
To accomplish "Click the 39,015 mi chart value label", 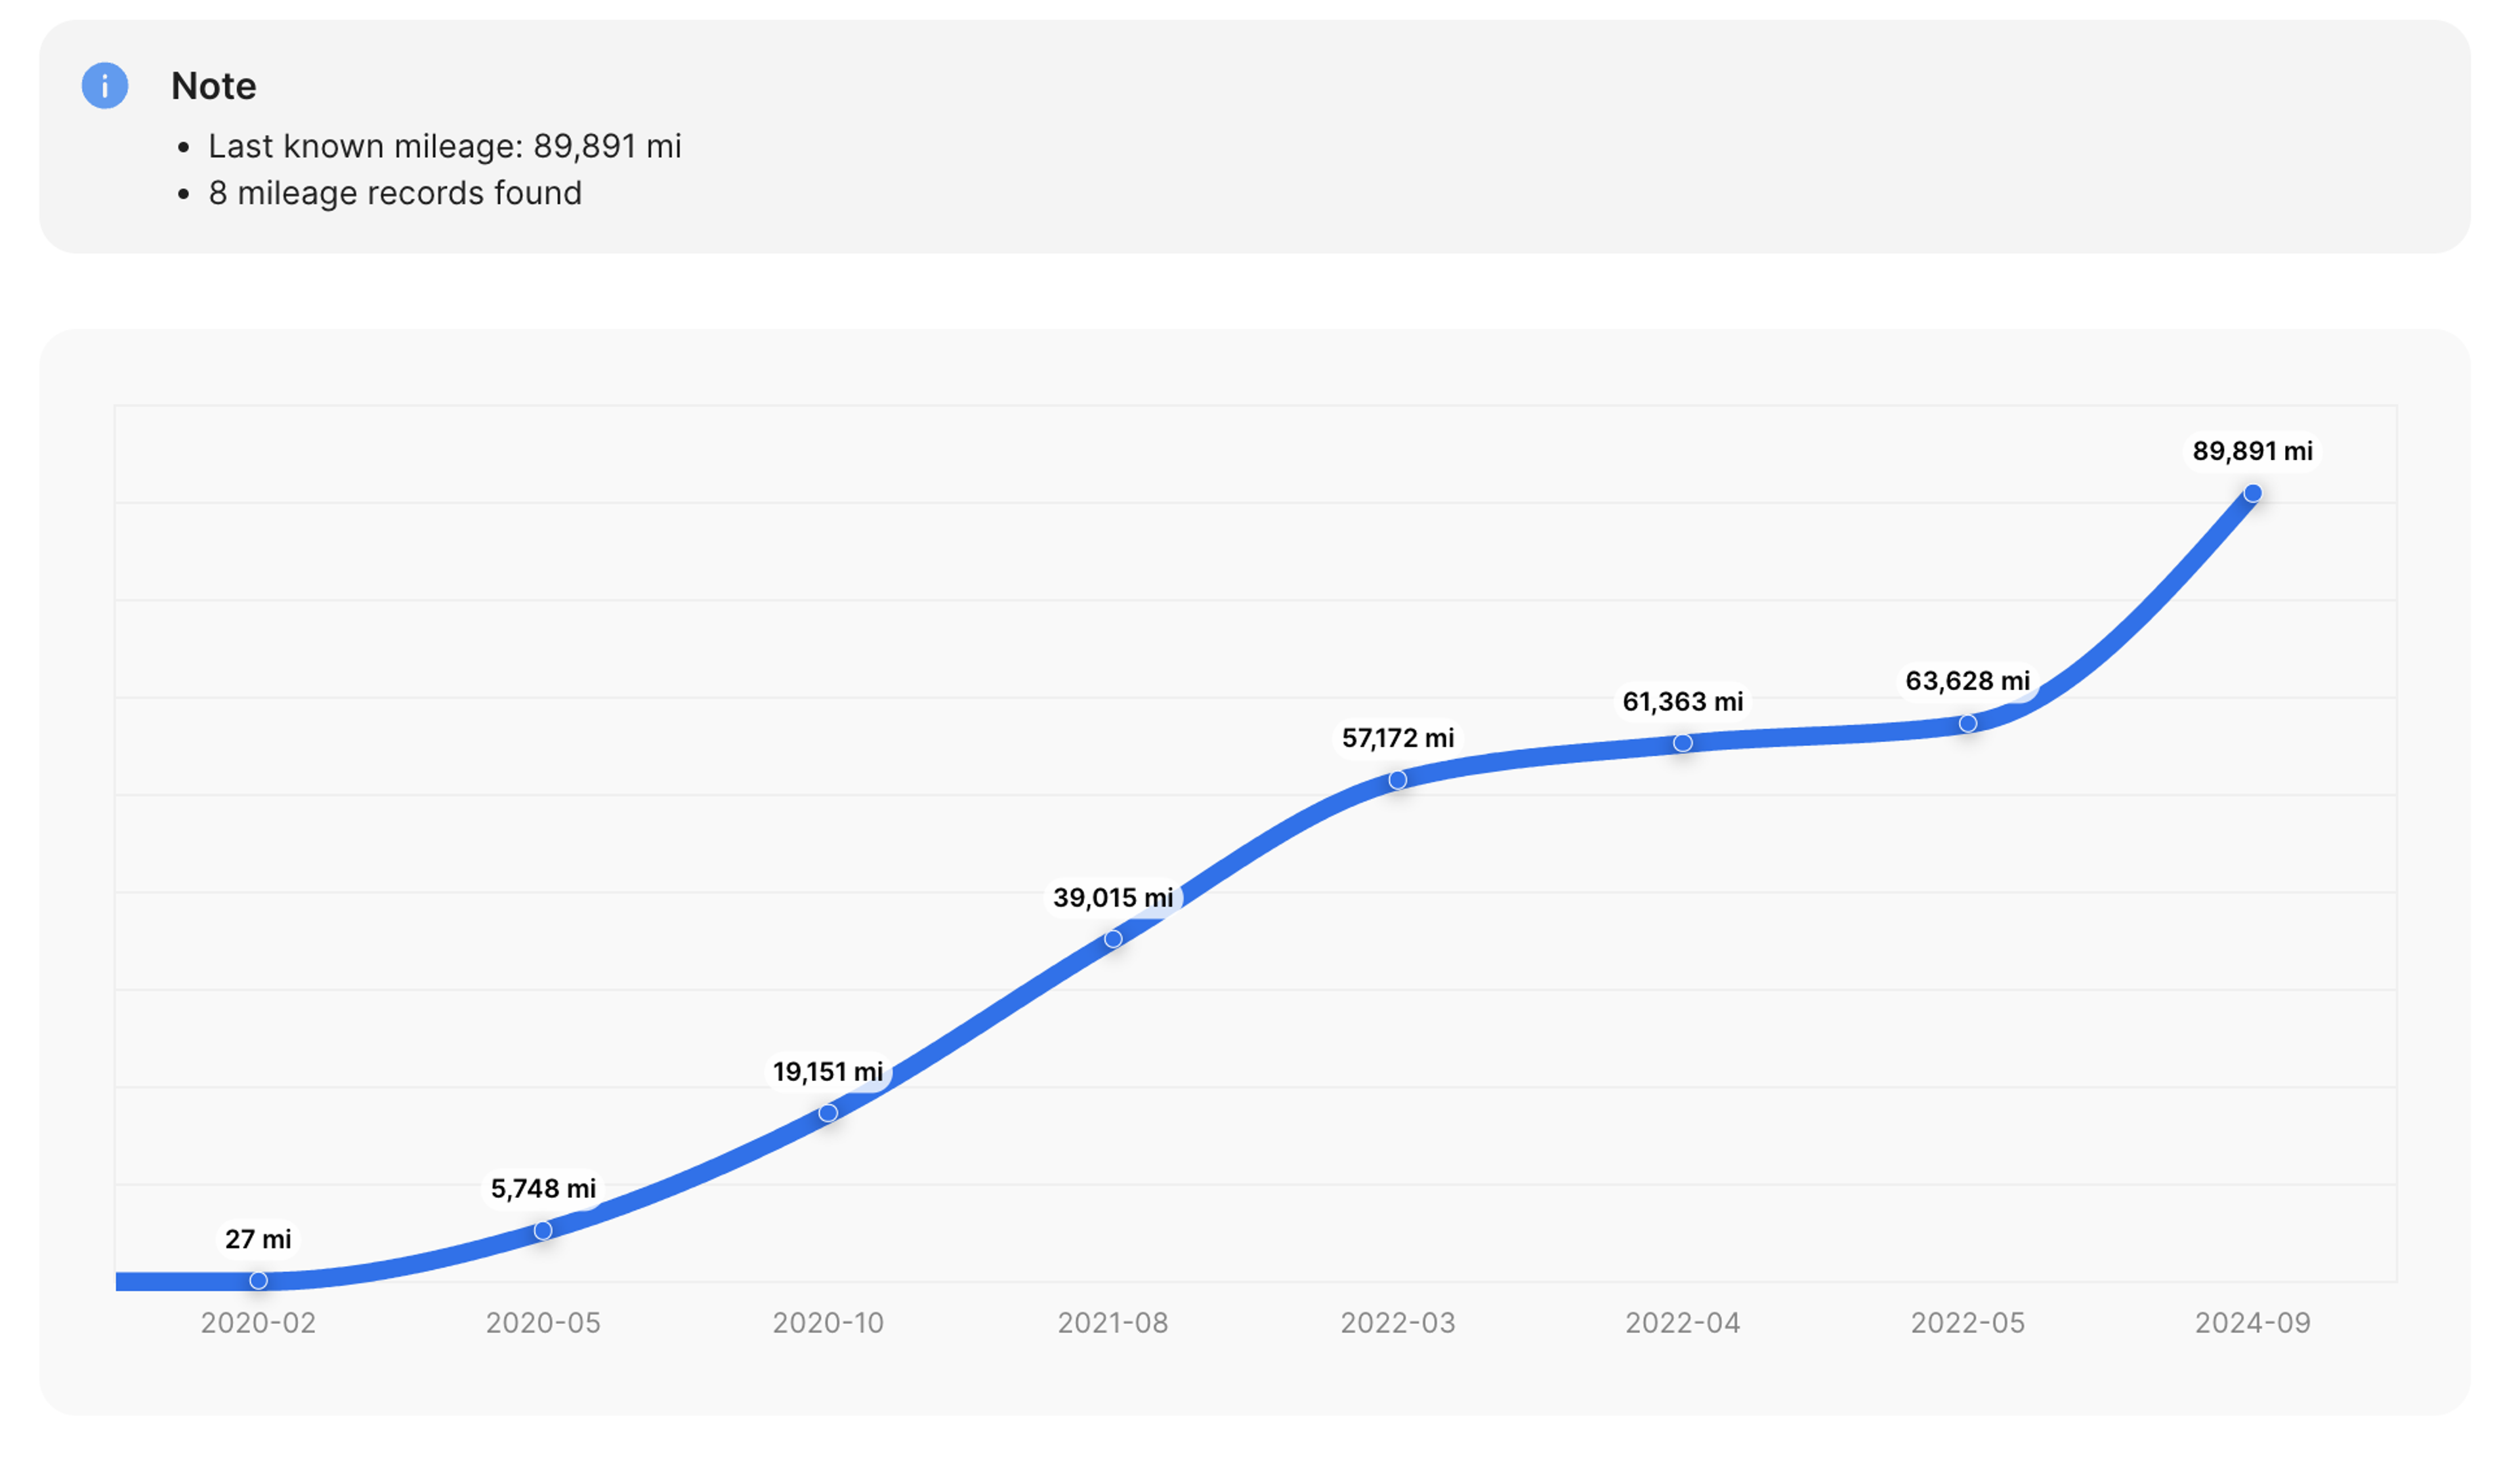I will (1113, 897).
